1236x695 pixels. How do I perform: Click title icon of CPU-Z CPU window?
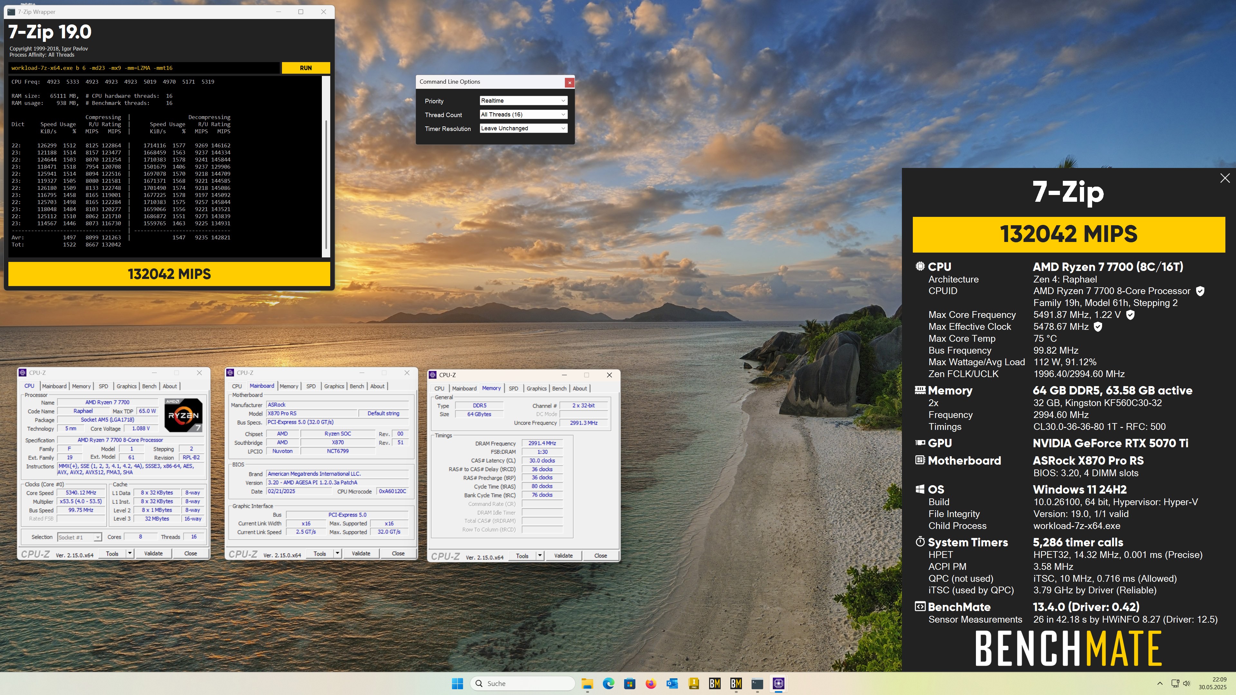[x=23, y=373]
